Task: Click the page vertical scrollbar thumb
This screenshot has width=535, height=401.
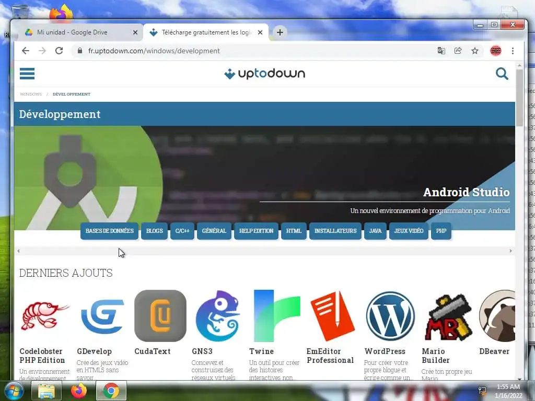Action: [x=519, y=98]
